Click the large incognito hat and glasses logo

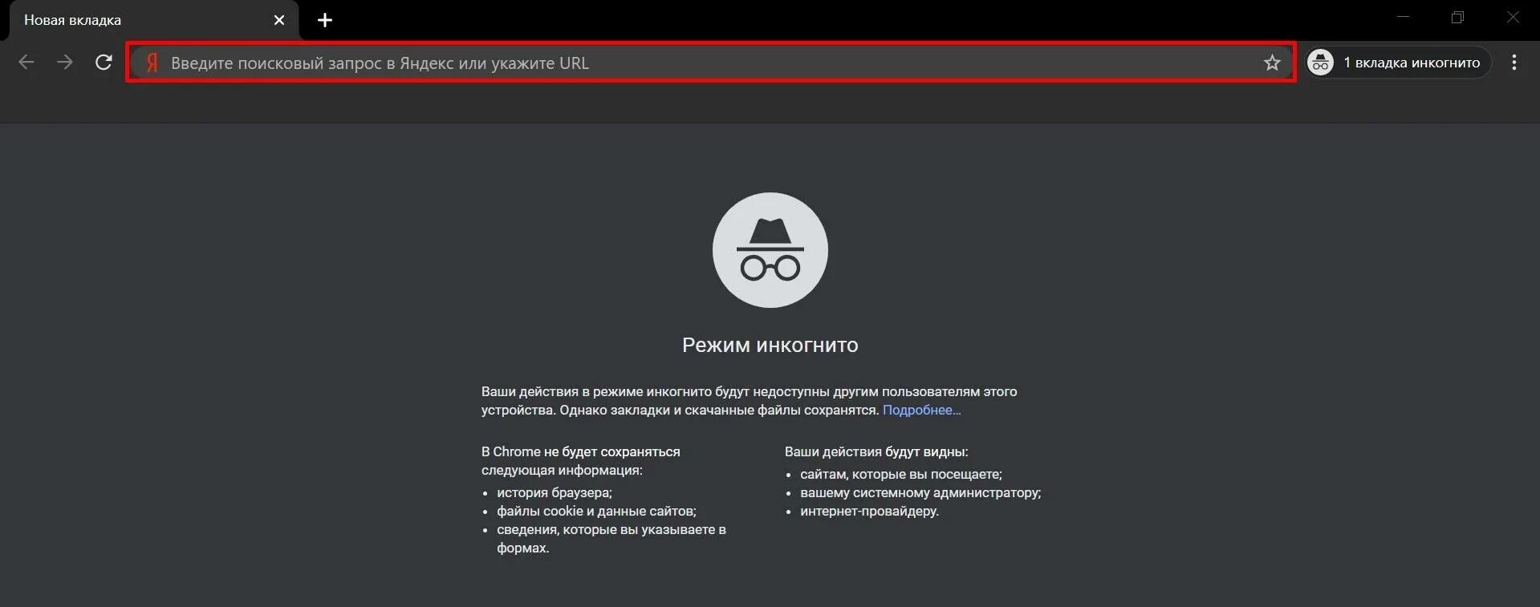770,250
